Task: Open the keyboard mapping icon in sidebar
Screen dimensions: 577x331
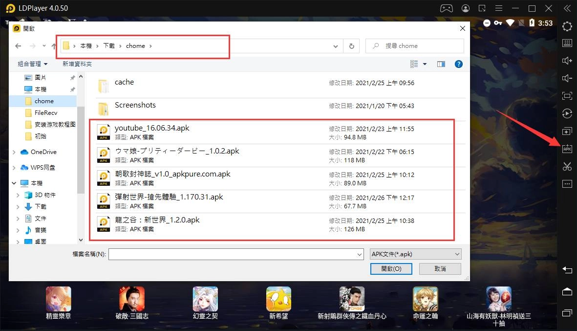Action: click(567, 43)
